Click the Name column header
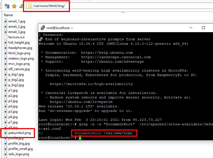This screenshot has width=213, height=158. coord(8,15)
